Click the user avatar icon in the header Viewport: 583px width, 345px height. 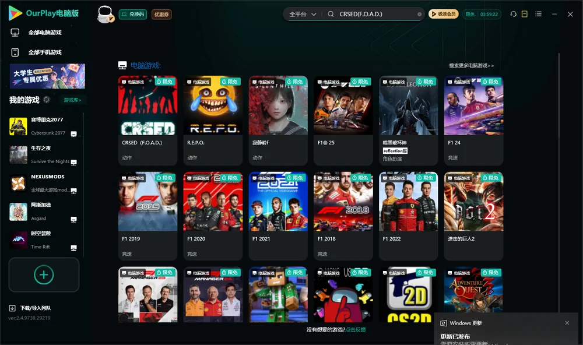105,14
